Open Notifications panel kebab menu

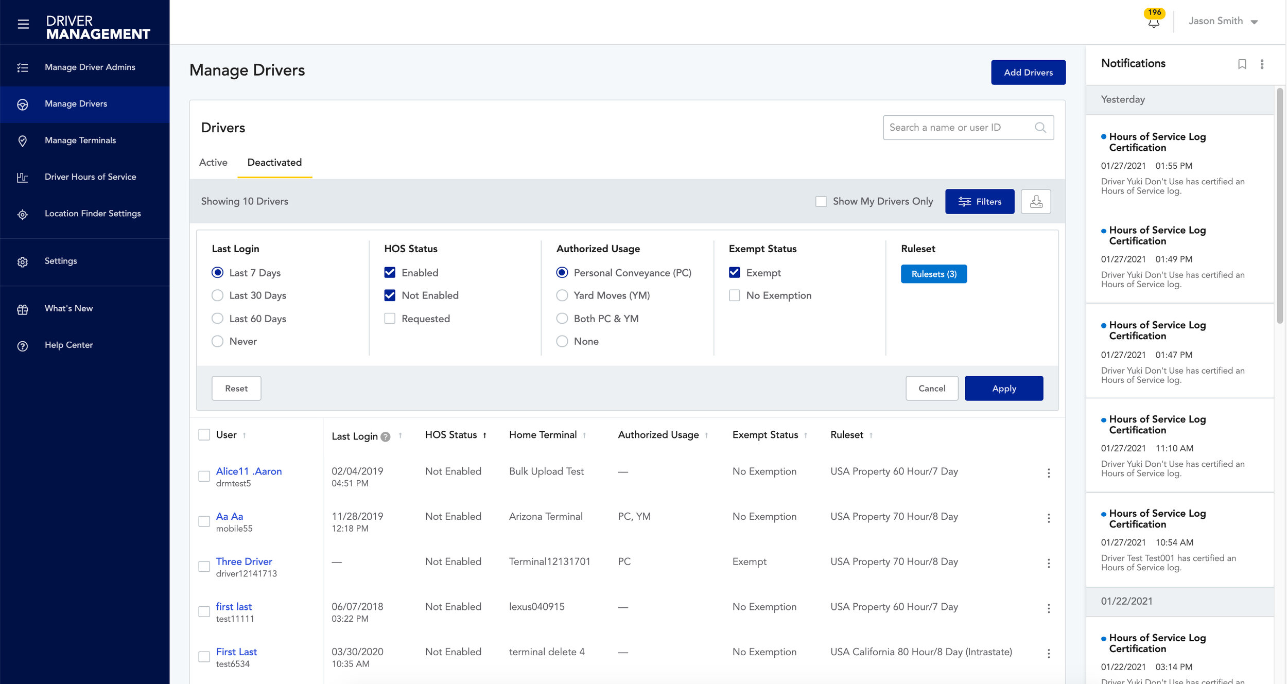[x=1262, y=64]
